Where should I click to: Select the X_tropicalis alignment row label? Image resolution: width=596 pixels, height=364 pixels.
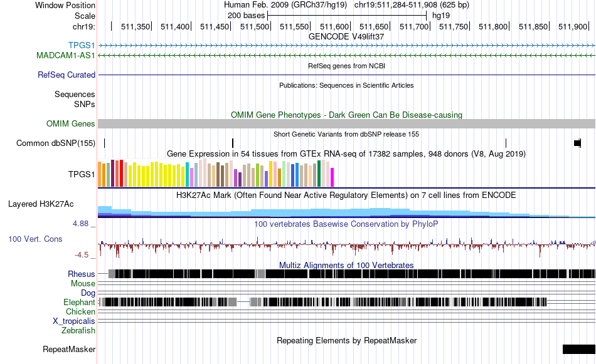click(x=74, y=321)
